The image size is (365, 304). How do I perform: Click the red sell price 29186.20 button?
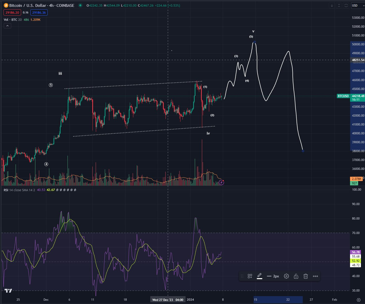[12, 12]
